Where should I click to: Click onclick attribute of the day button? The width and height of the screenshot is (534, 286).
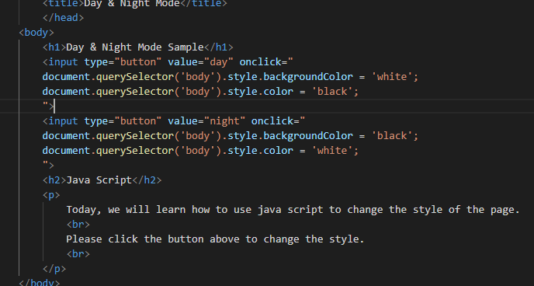click(266, 62)
